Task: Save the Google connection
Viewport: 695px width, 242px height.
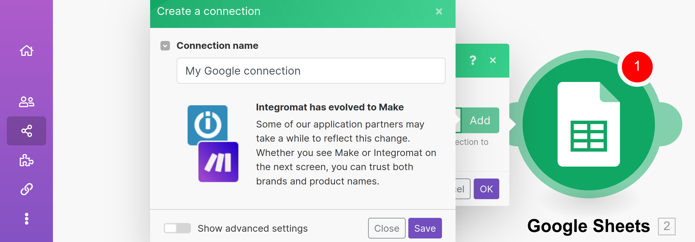Action: coord(425,228)
